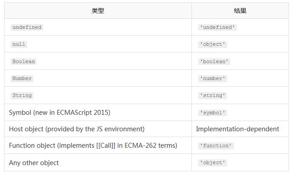Screen dimensions: 293x174
Task: Click the 'object' result in null row
Action: point(213,45)
